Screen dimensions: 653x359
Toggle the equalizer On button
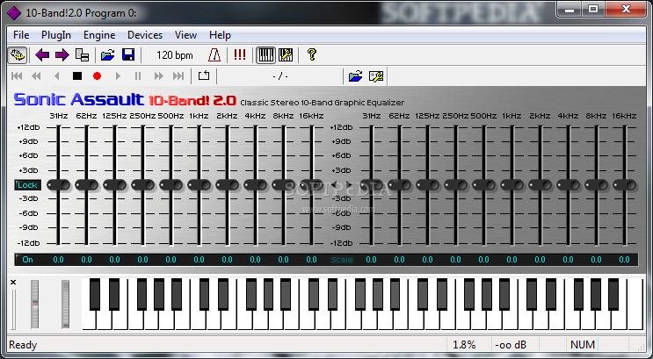(27, 260)
